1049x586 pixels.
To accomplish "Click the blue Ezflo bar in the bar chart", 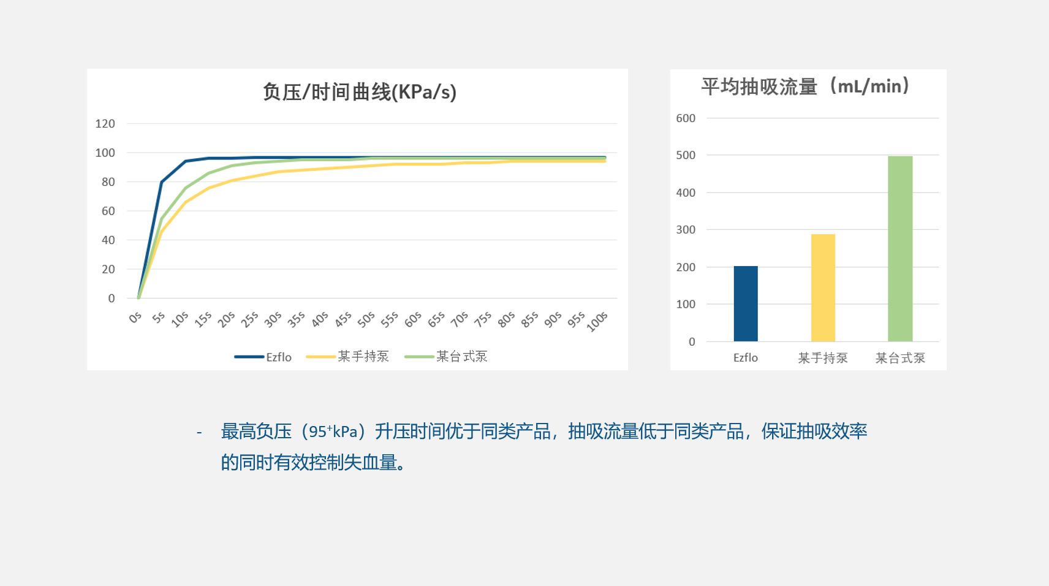I will (x=745, y=303).
